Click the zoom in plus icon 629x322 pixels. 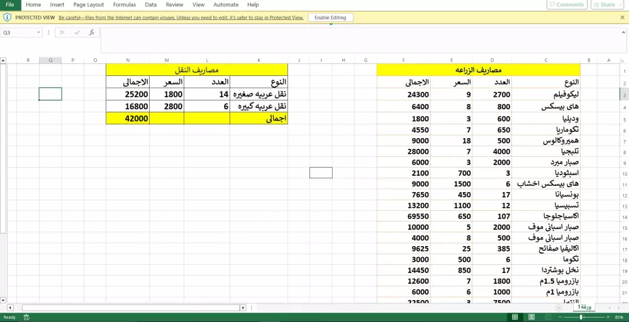608,317
